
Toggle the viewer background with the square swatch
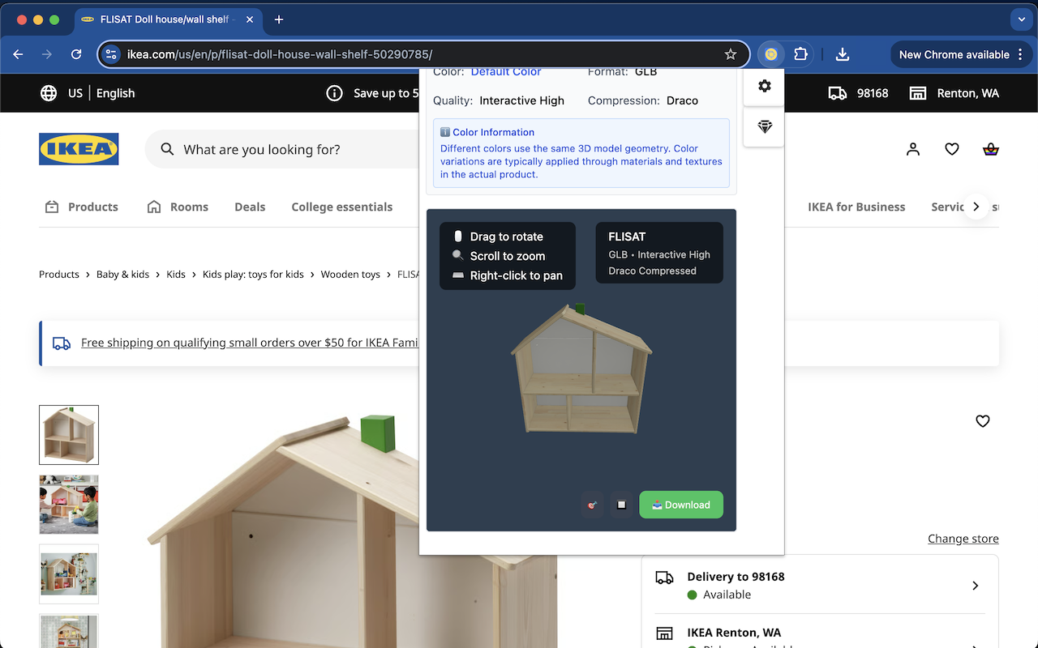tap(621, 504)
